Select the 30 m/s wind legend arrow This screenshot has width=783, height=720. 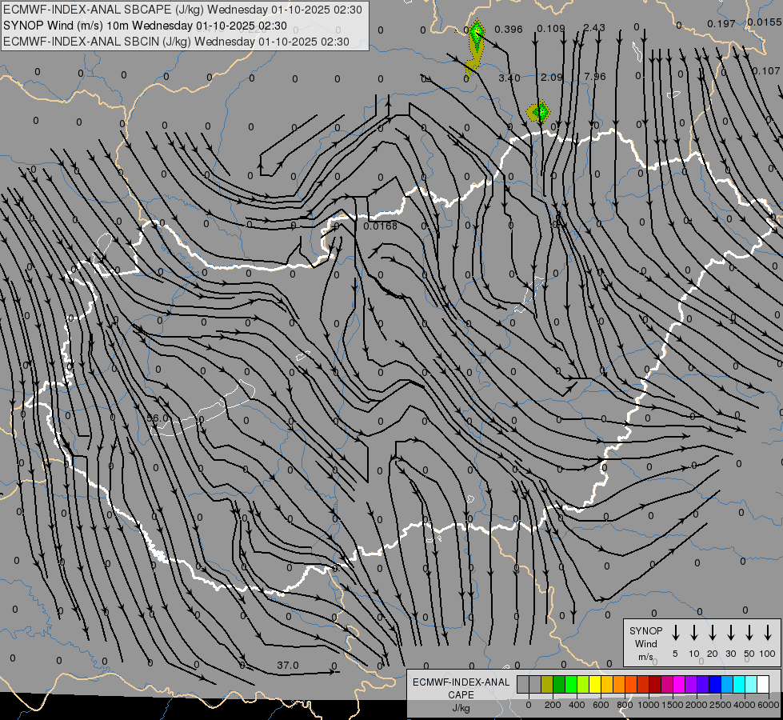pyautogui.click(x=731, y=633)
